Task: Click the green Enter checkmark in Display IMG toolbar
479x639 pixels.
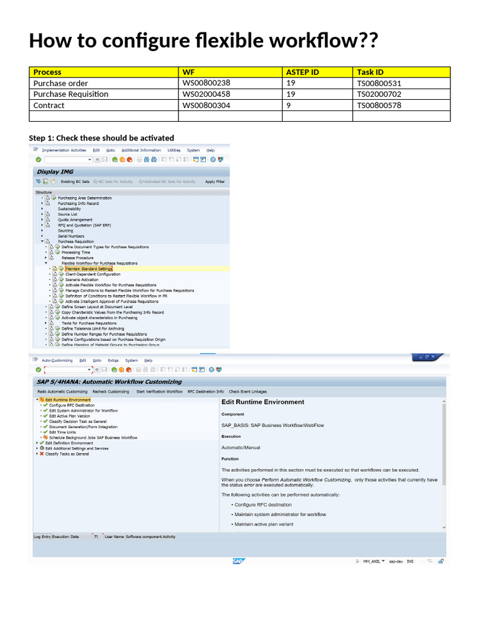Action: [x=38, y=160]
